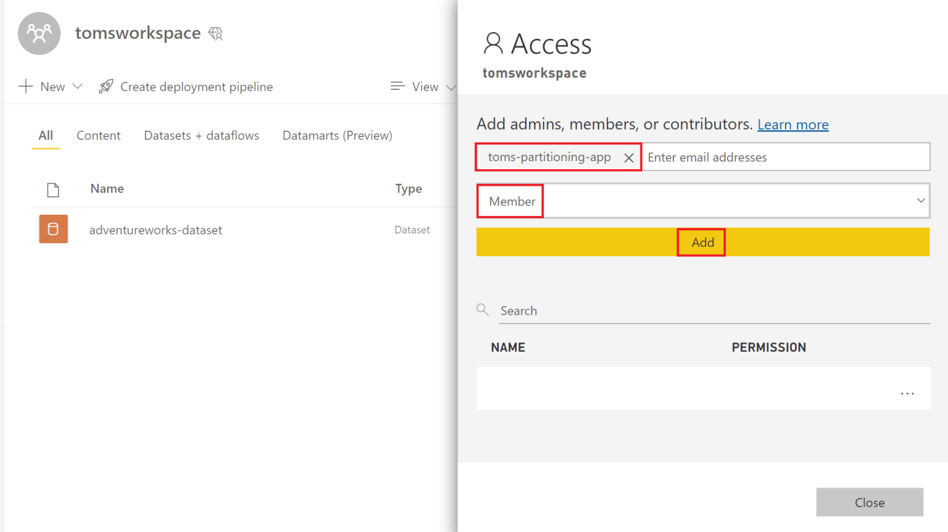Click the adventureworks-dataset orange dataset icon
948x532 pixels.
53,229
